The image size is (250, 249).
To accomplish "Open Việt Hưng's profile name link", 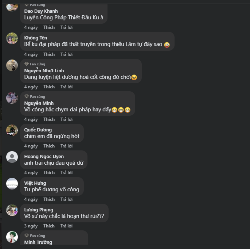I will pos(35,183).
